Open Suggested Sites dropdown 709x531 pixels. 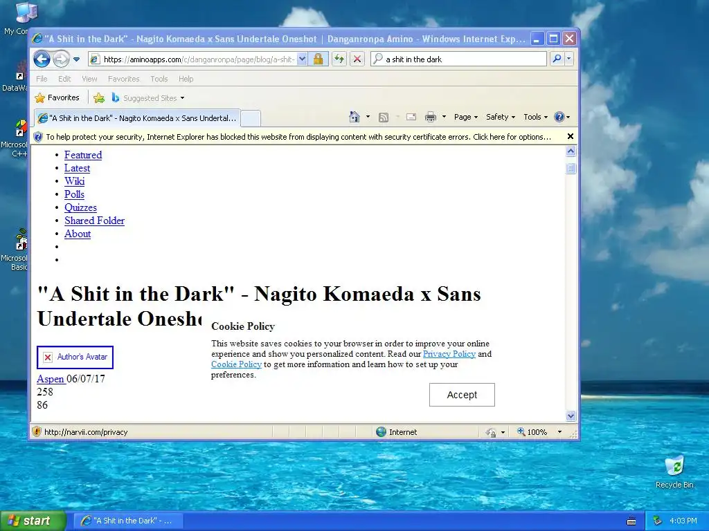click(148, 97)
